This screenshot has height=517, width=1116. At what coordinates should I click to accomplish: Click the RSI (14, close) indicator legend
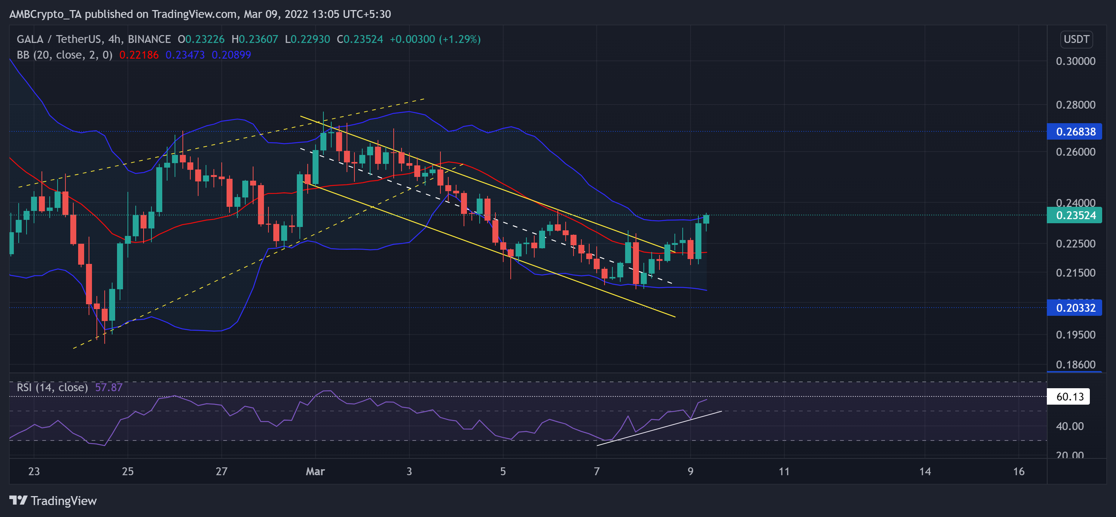52,387
